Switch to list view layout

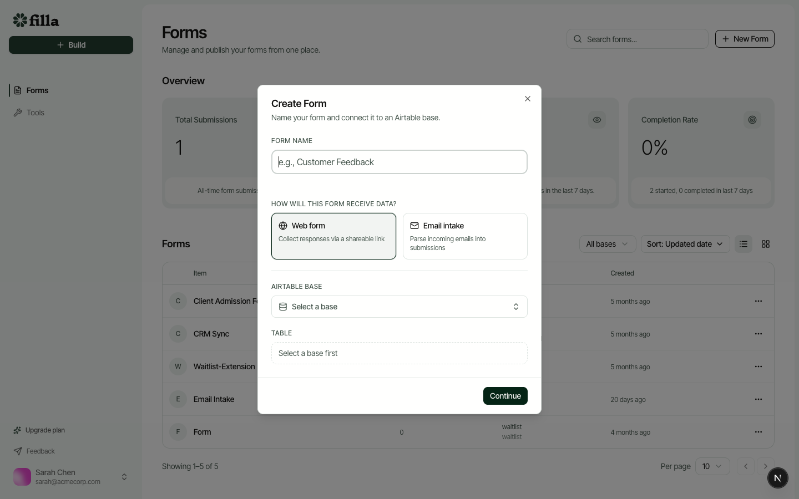click(x=744, y=244)
